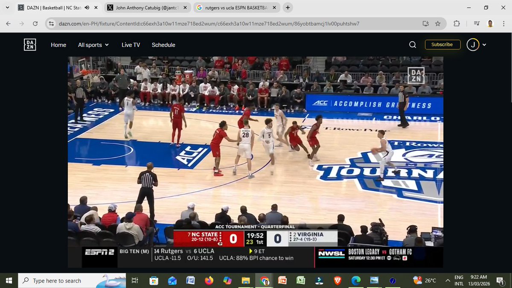The height and width of the screenshot is (288, 512).
Task: Reload the current page
Action: pos(35,23)
